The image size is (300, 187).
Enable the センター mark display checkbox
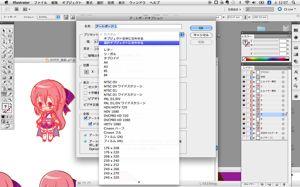85,87
